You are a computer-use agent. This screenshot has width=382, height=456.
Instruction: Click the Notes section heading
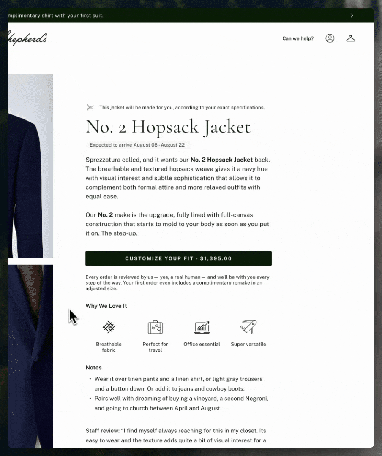(93, 368)
